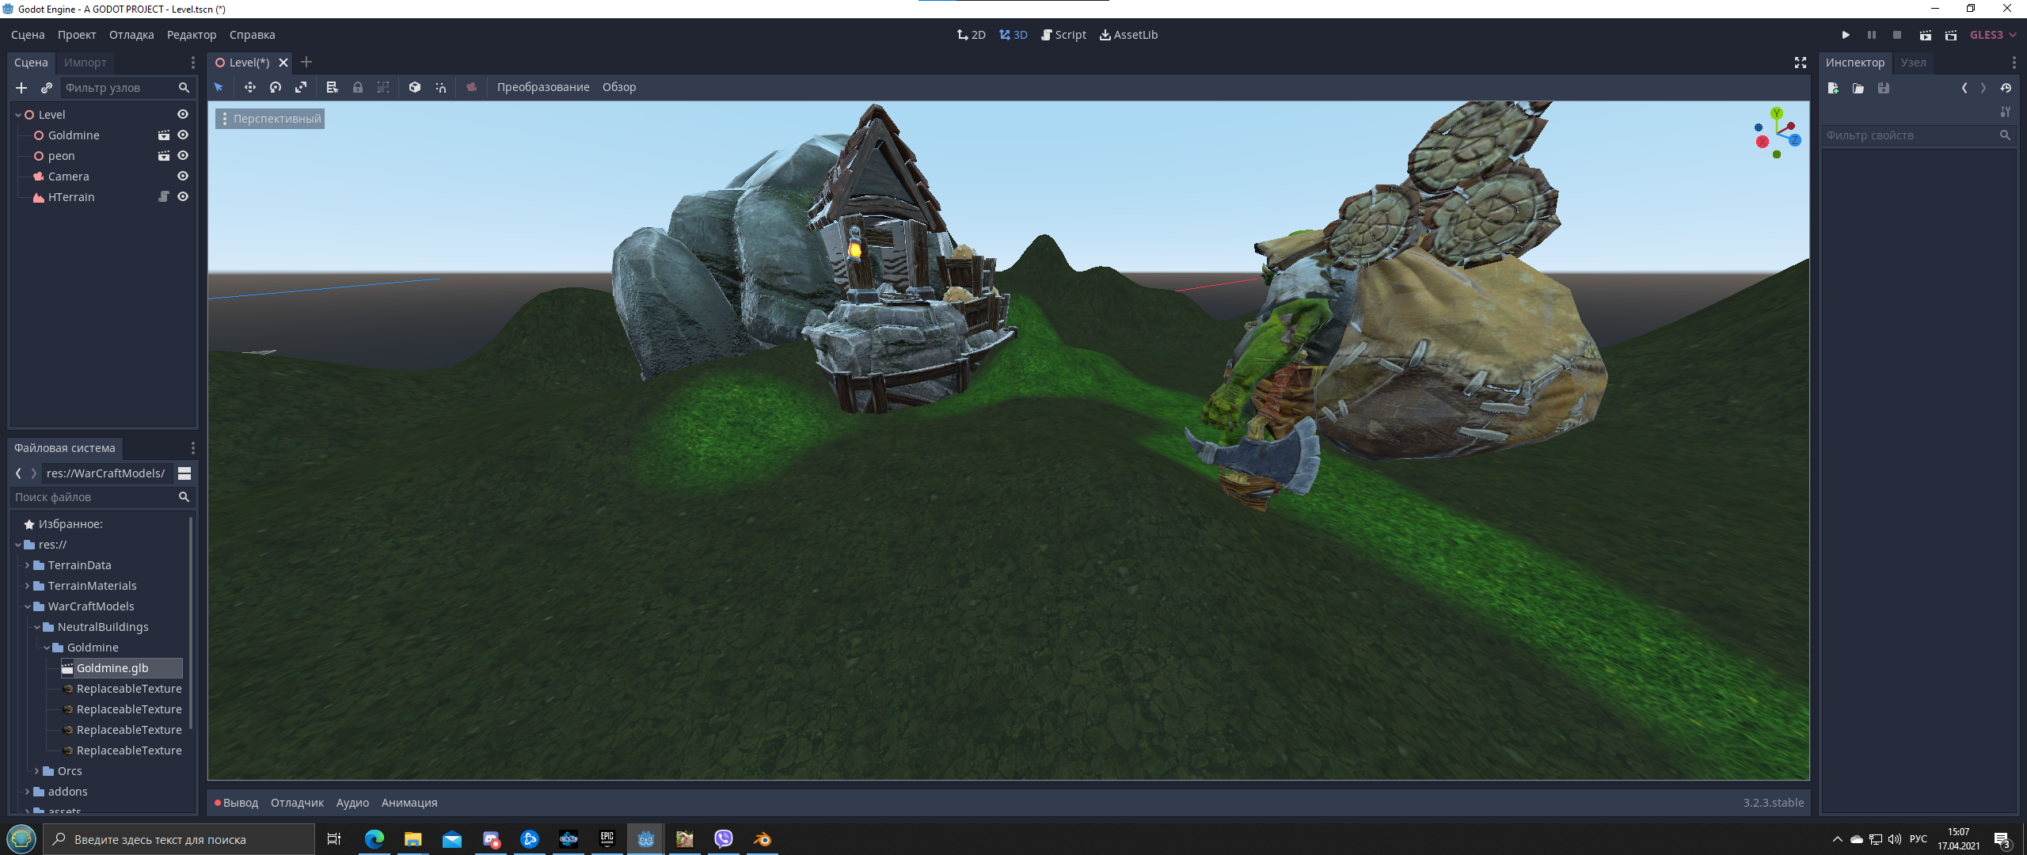The image size is (2027, 855).
Task: Collapse the WarCraftModels folder
Action: tap(27, 606)
